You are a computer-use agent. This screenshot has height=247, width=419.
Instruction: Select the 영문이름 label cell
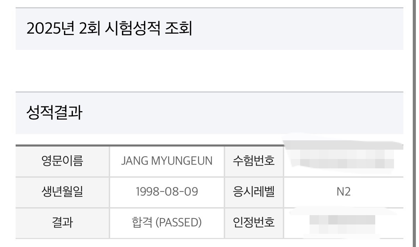click(x=63, y=161)
